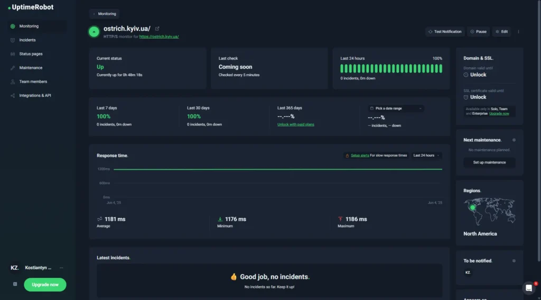
Task: Click the maximum response up-arrow icon
Action: click(341, 219)
